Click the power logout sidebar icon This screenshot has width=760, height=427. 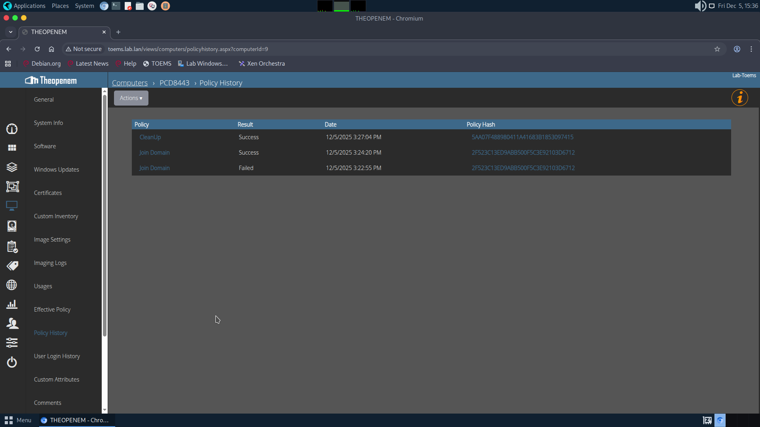[x=12, y=362]
